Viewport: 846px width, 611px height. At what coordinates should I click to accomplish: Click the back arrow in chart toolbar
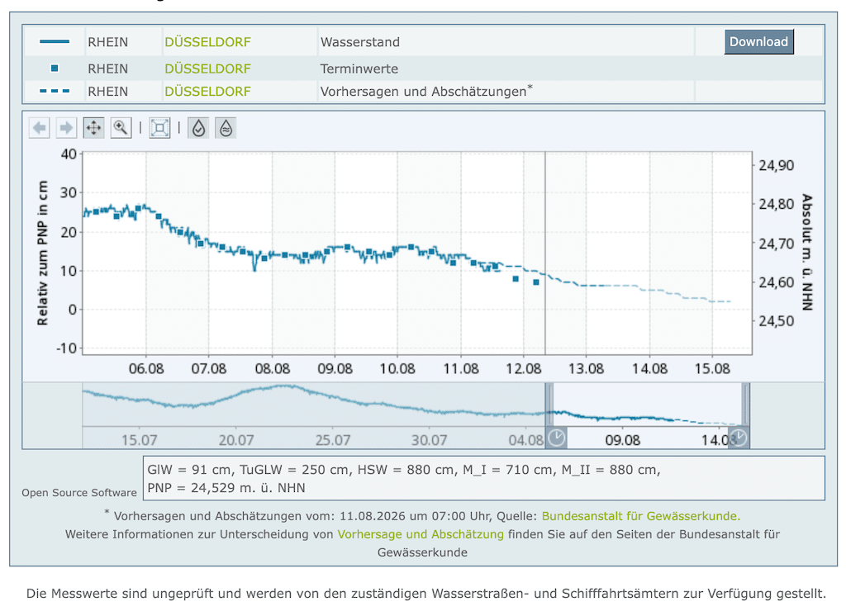(40, 128)
